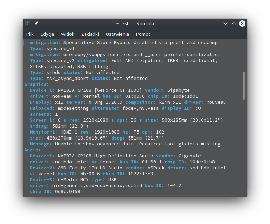Click the word "glxinfo" in the message line
The image size is (270, 224).
coord(188,144)
